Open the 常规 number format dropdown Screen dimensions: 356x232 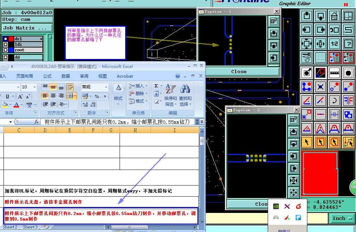pos(106,87)
